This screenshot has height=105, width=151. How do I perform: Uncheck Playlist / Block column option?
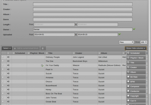click(128, 58)
